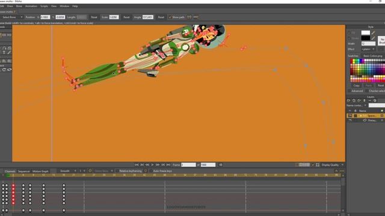
Task: Hide the Space group layer
Action: tap(350, 116)
